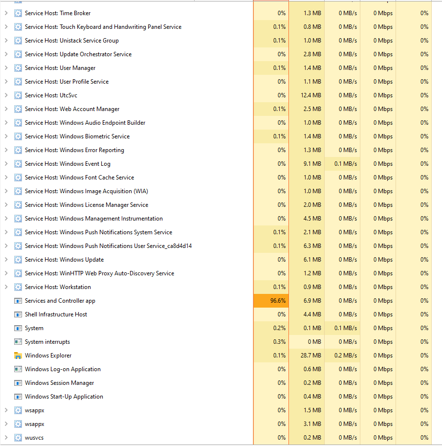Expand Windows Biometric Service host

[6, 136]
